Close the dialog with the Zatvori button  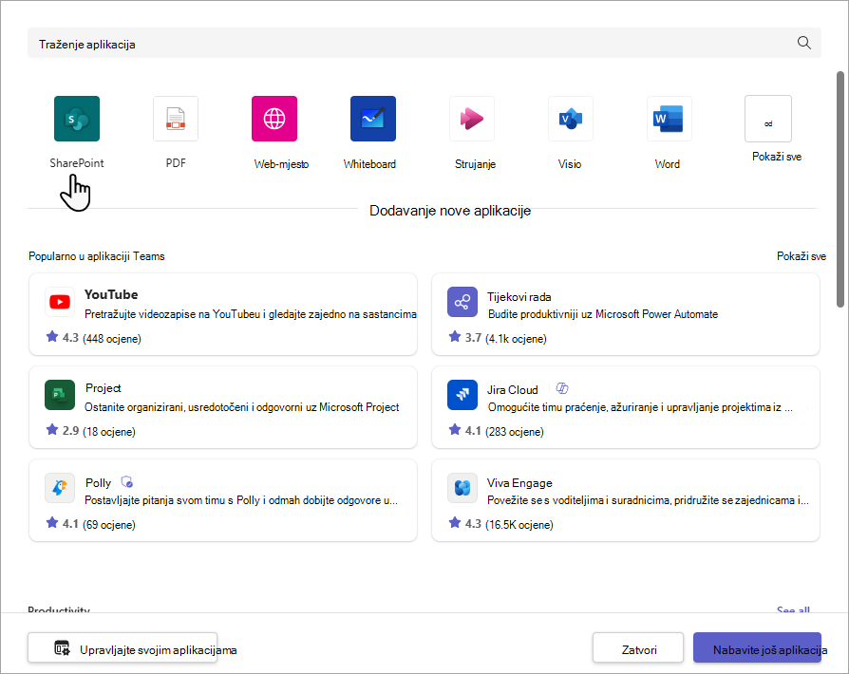click(638, 647)
